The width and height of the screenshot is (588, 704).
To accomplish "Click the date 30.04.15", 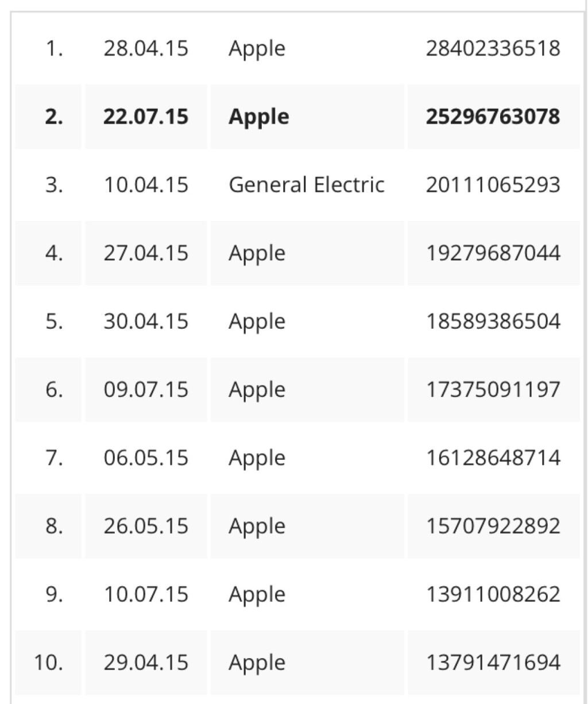I will pos(146,321).
